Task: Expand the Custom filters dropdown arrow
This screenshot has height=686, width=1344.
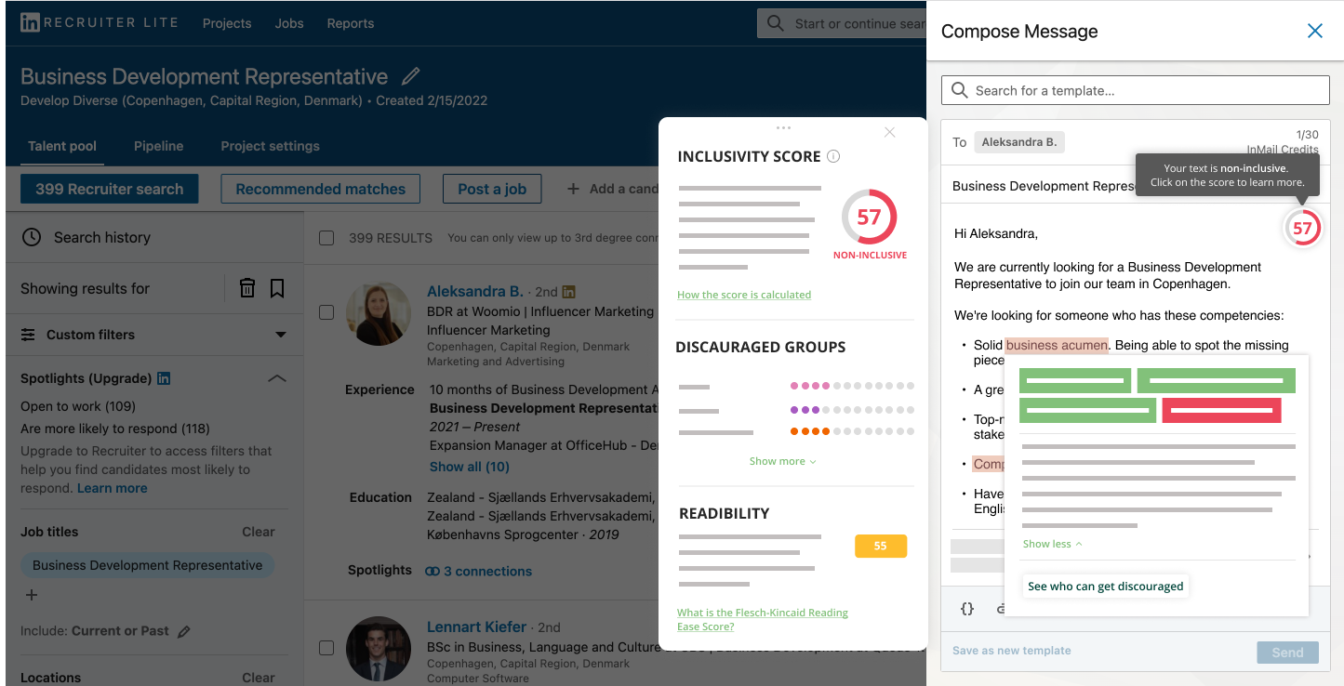Action: click(281, 335)
